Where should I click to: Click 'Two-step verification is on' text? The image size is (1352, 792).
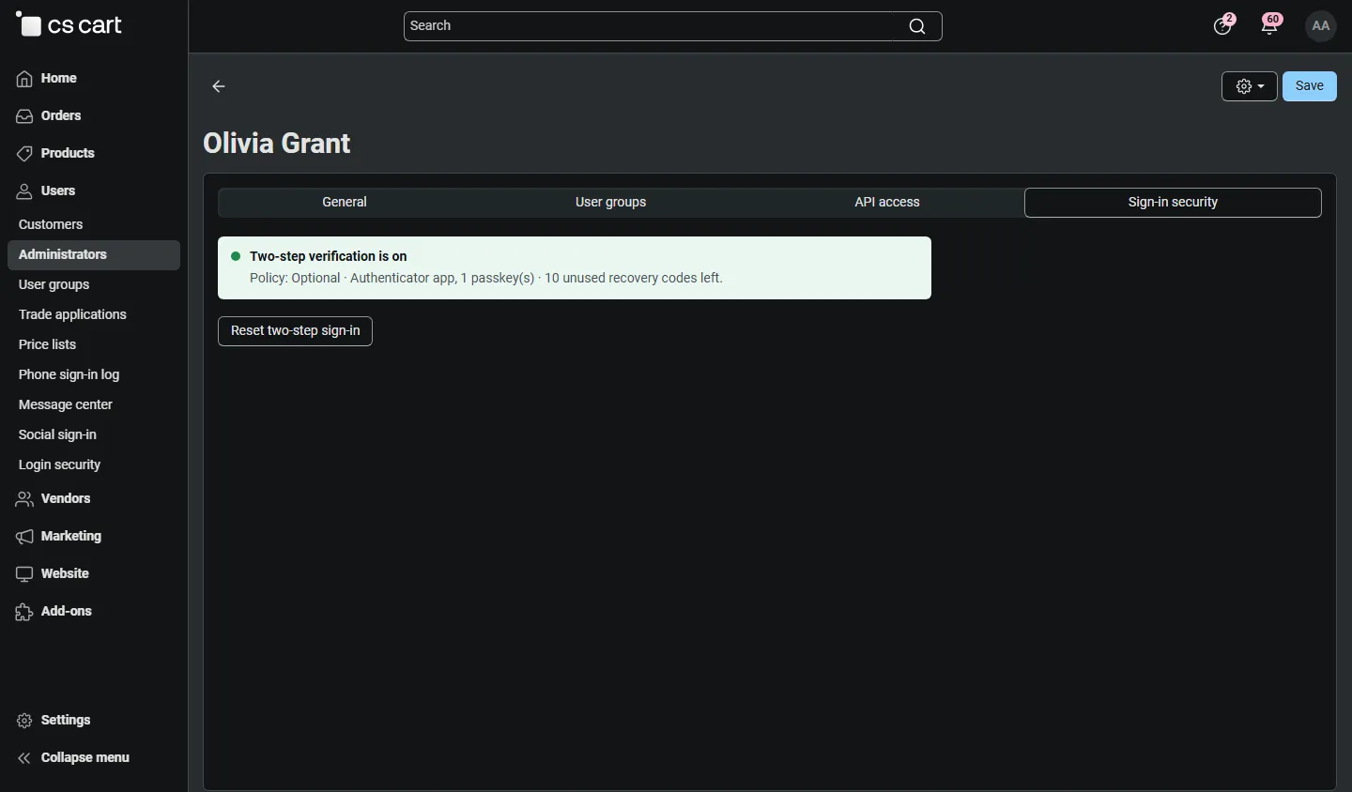coord(329,256)
